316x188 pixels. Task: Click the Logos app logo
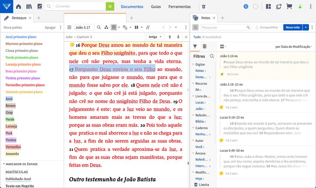(x=7, y=7)
